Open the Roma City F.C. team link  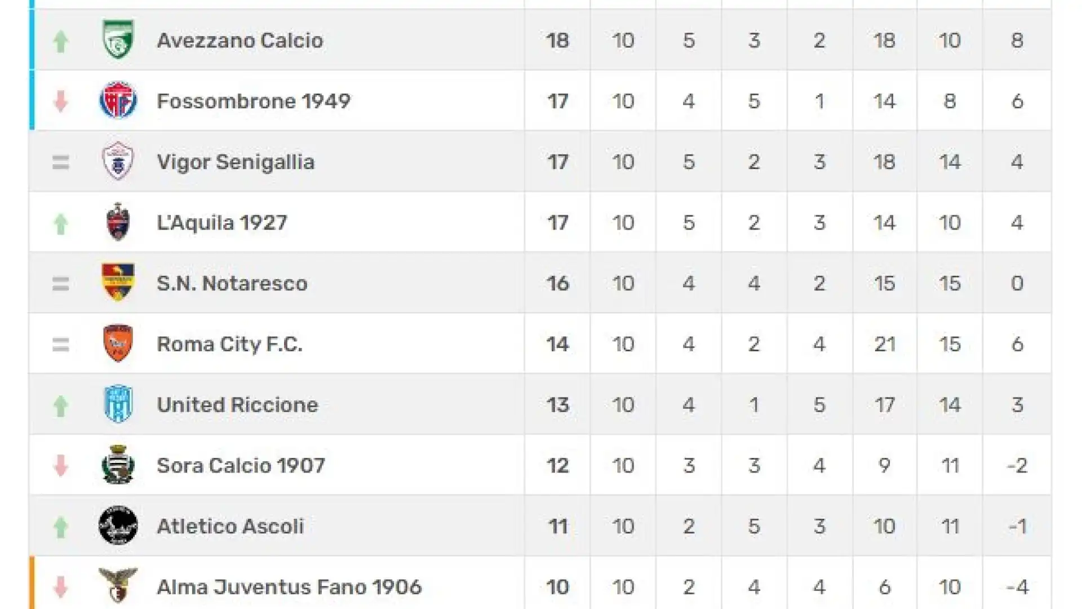(229, 344)
